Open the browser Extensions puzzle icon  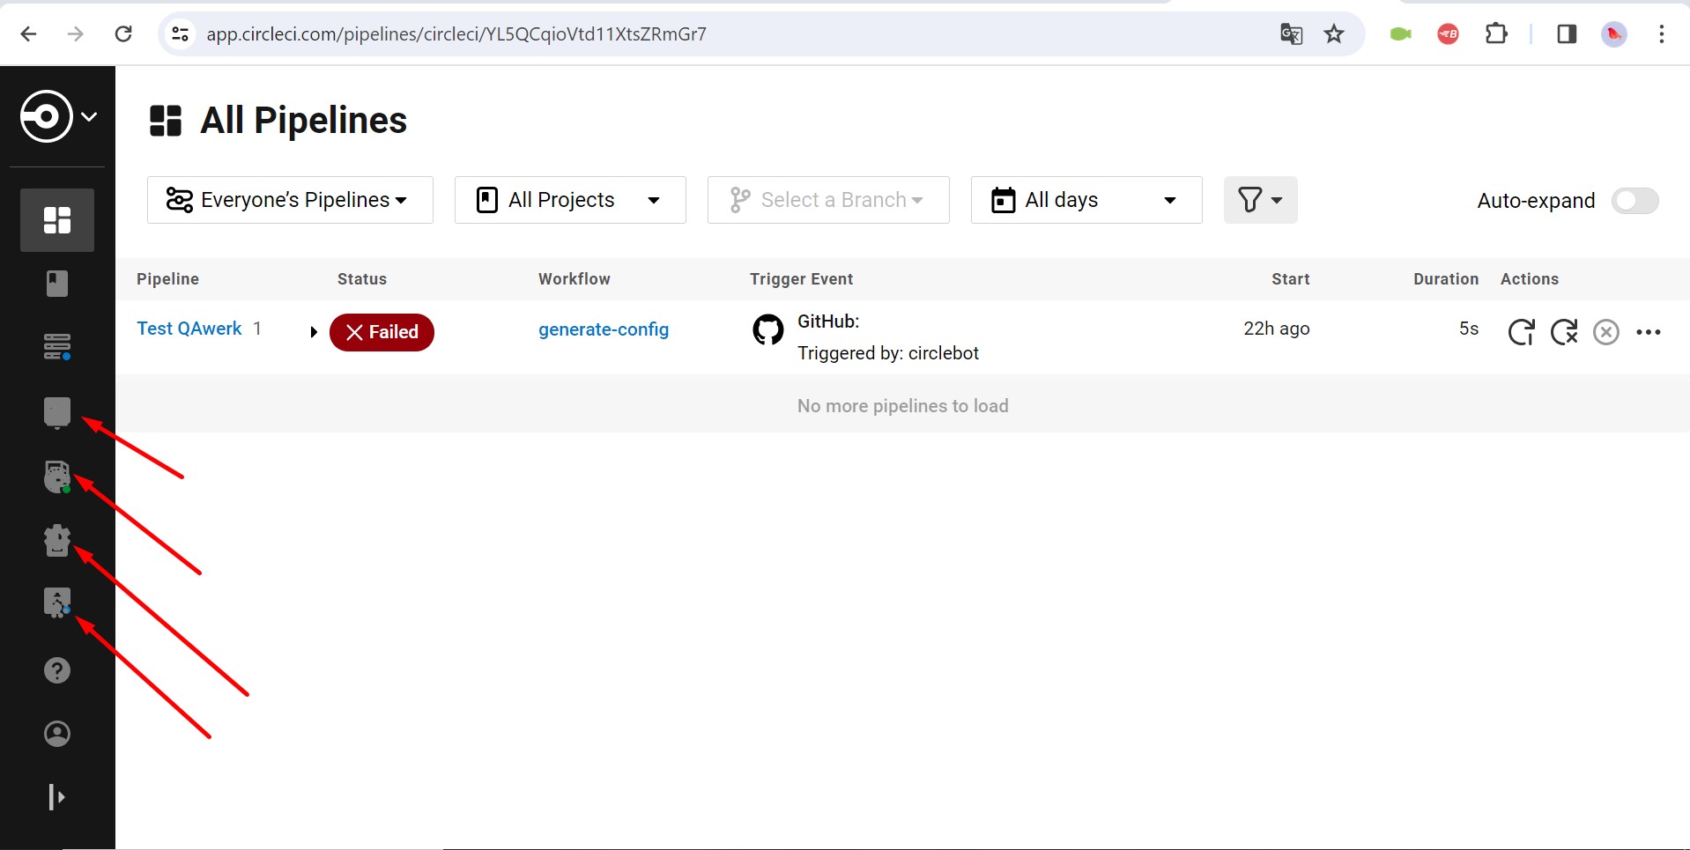tap(1496, 34)
